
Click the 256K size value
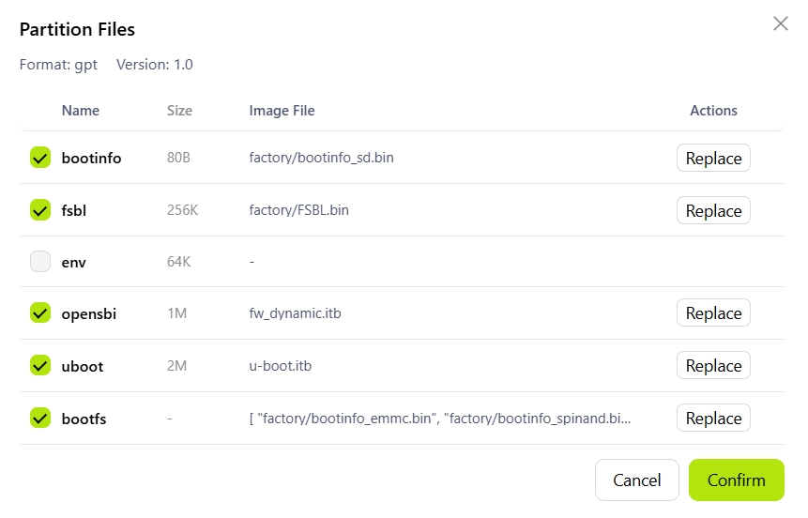tap(182, 210)
